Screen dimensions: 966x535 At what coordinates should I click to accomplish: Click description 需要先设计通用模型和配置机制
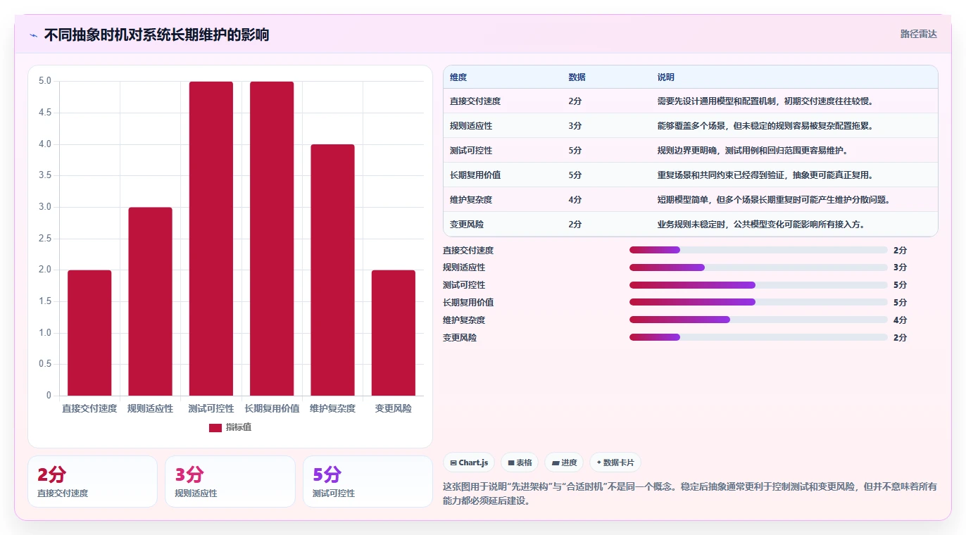(x=766, y=101)
